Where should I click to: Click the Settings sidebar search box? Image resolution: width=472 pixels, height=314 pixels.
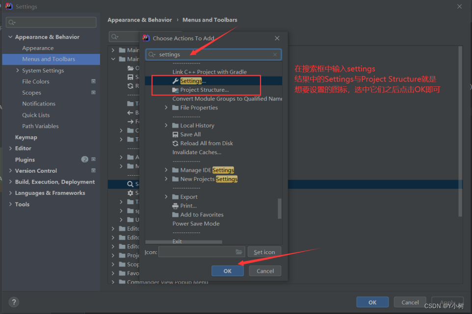pos(51,22)
